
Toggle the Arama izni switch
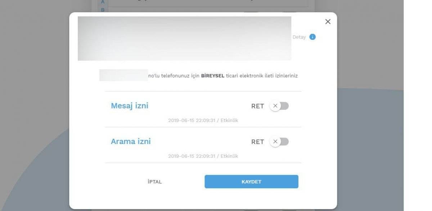(x=279, y=142)
